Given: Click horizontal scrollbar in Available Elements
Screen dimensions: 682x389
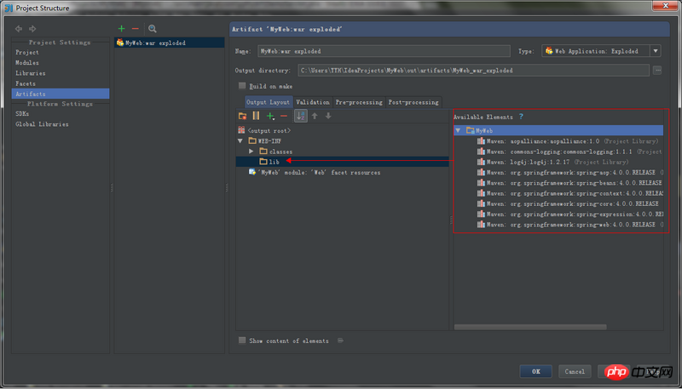Looking at the screenshot, I should click(x=530, y=327).
